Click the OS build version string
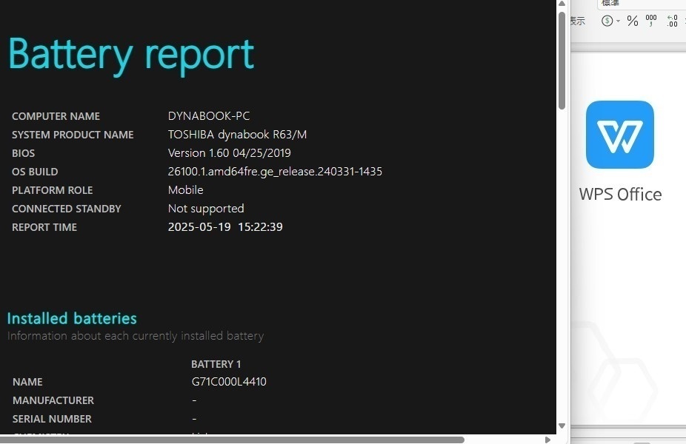 (x=275, y=171)
